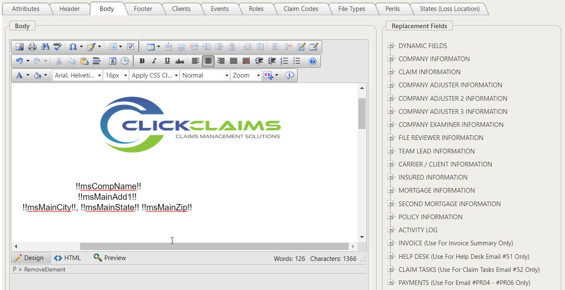Click the checkbox icon in the top toolbar
The width and height of the screenshot is (565, 290).
(130, 47)
